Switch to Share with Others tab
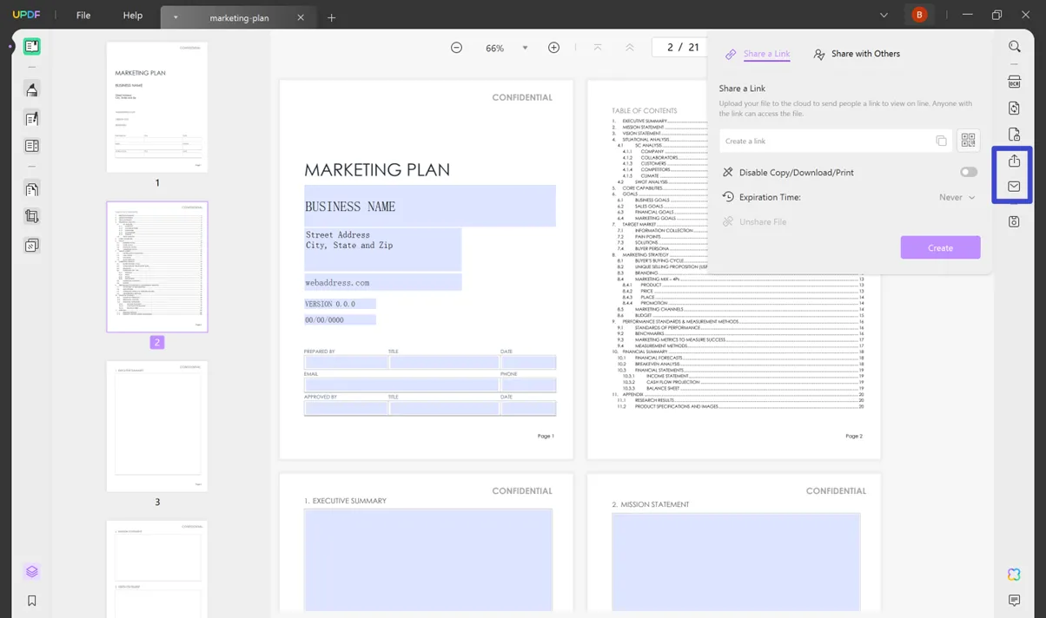 click(x=857, y=54)
